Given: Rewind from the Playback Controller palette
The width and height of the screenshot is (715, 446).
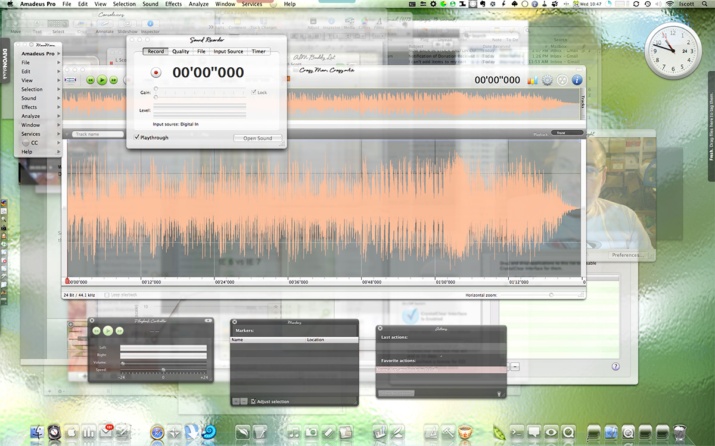Looking at the screenshot, I should (x=97, y=331).
